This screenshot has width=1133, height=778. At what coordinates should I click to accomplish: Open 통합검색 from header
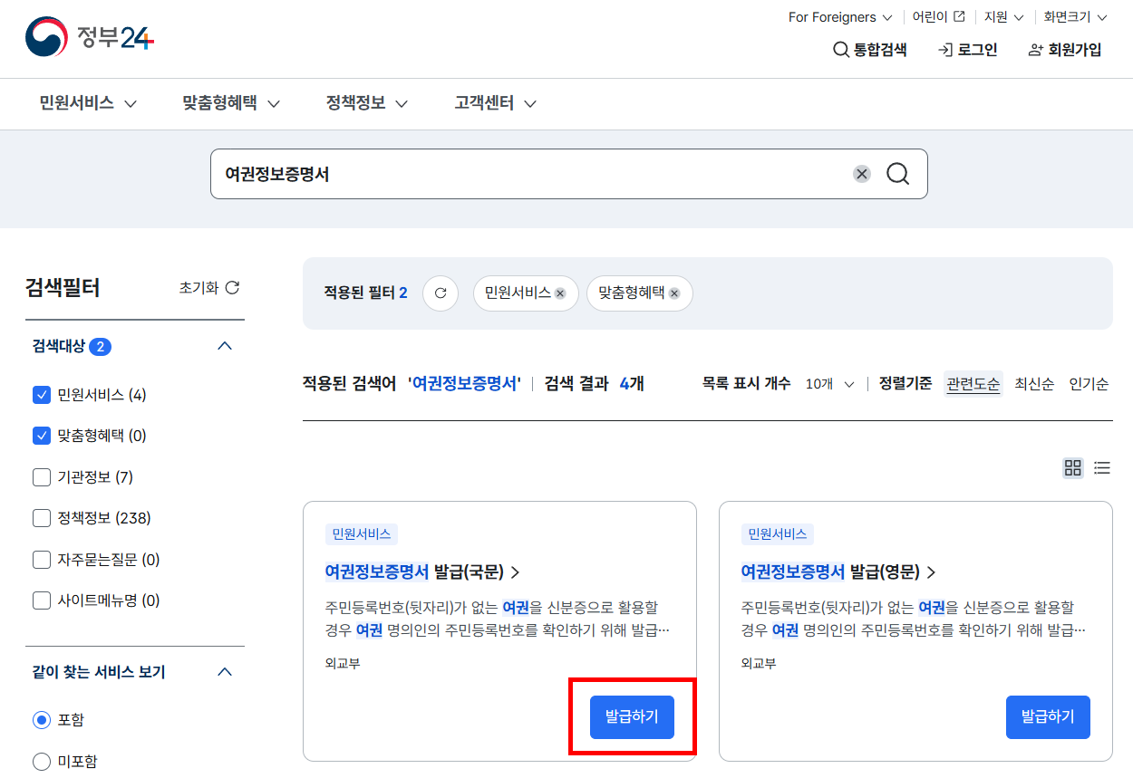click(x=869, y=50)
